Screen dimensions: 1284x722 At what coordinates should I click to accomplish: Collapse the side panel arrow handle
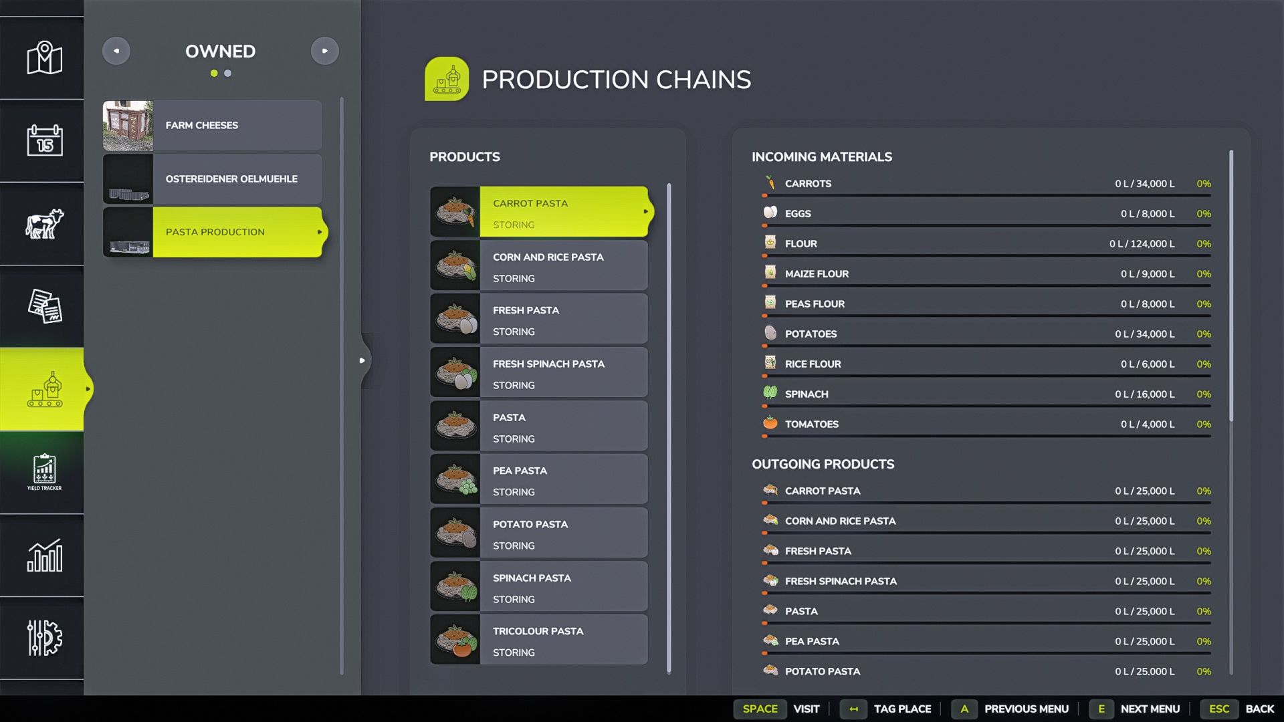click(362, 360)
